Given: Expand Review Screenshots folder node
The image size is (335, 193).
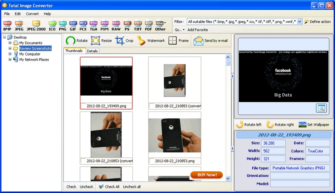Looking at the screenshot, I should pyautogui.click(x=10, y=48).
